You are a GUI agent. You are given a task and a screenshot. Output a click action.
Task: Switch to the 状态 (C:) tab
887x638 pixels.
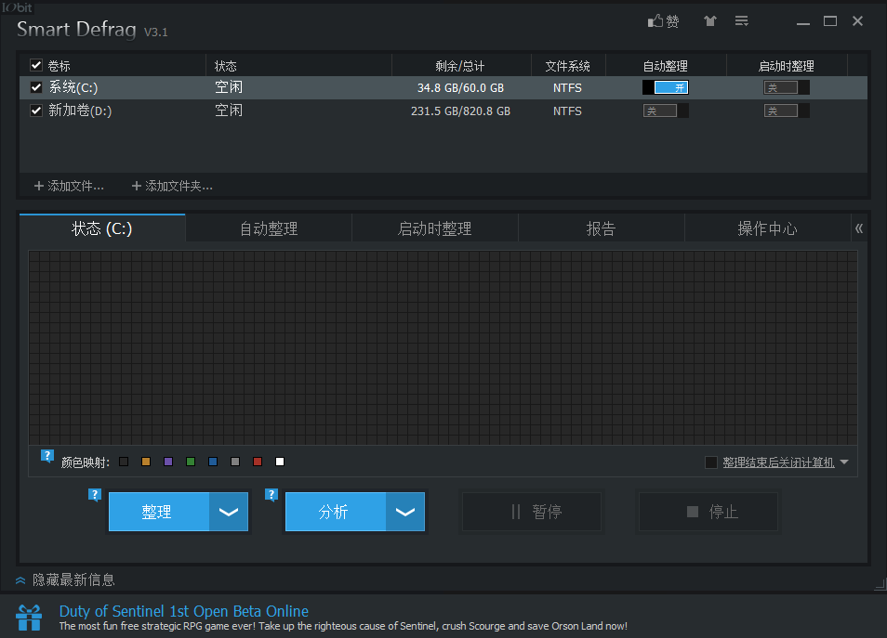102,228
